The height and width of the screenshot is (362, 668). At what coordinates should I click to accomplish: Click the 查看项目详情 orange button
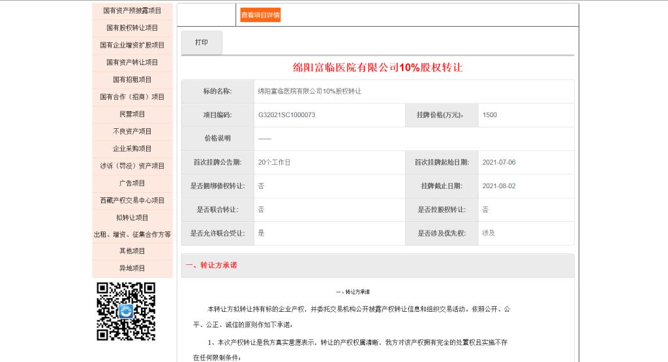(260, 15)
